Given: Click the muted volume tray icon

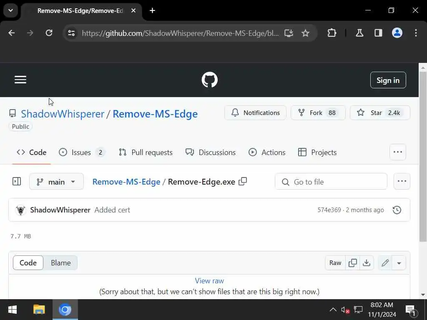Looking at the screenshot, I should click(x=345, y=310).
